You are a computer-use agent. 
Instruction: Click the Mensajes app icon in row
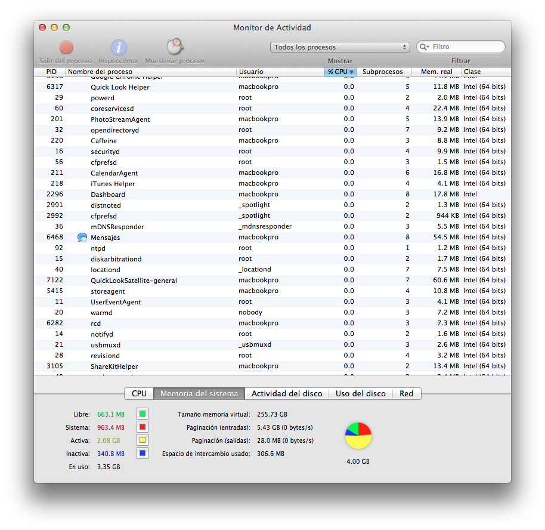(x=82, y=238)
